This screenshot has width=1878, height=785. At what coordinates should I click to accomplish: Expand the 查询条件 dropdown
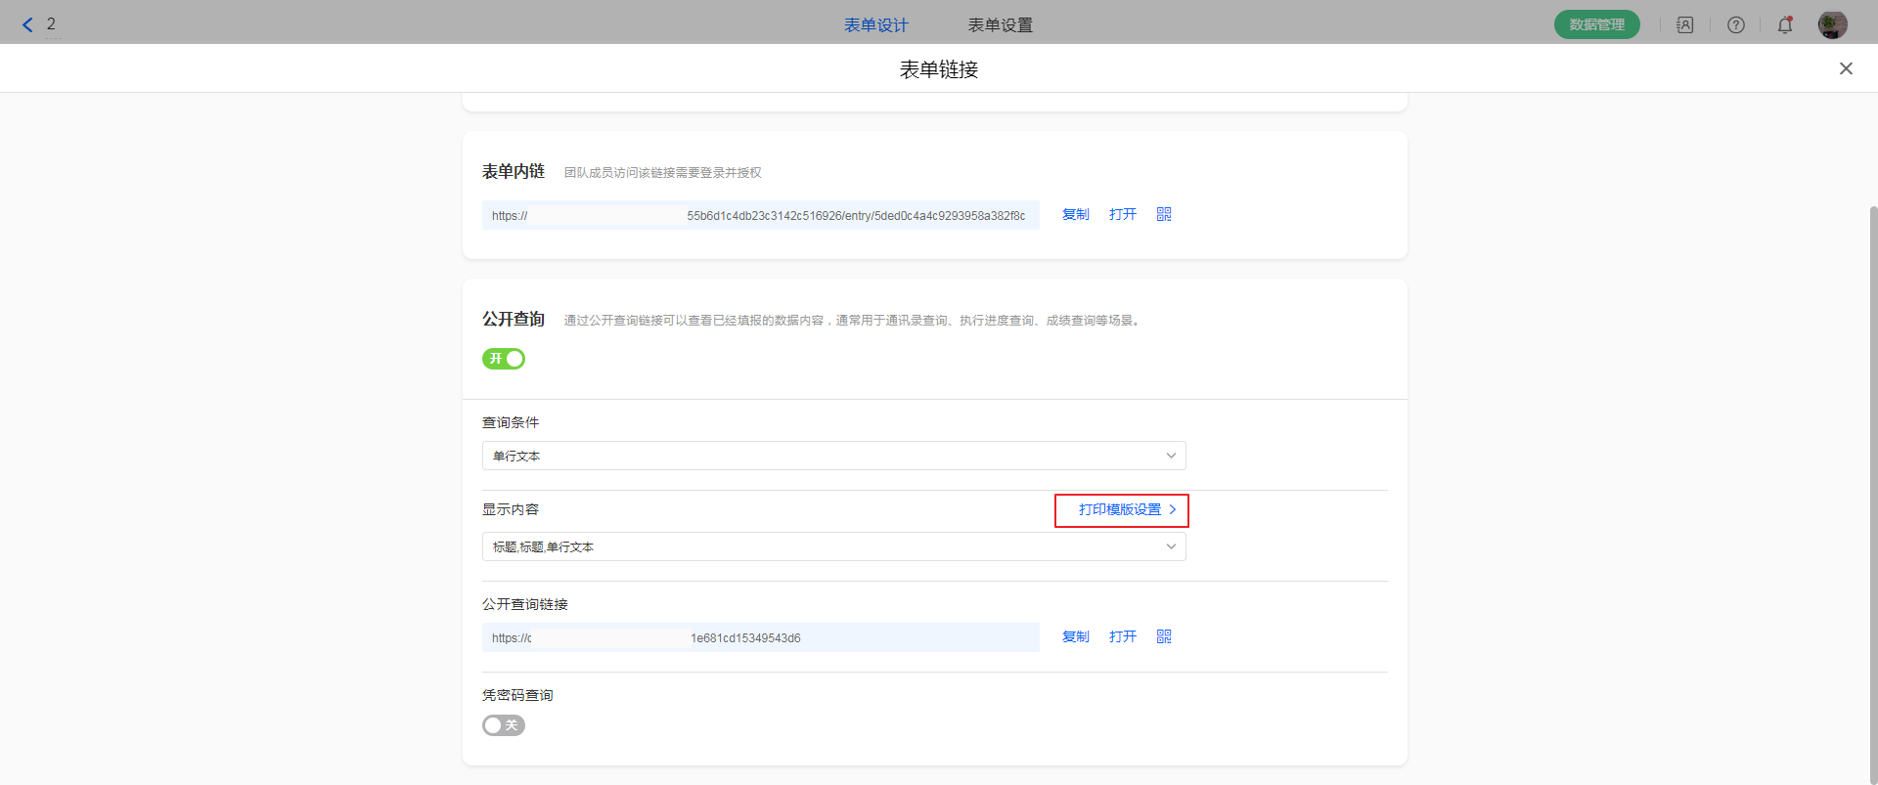[833, 456]
